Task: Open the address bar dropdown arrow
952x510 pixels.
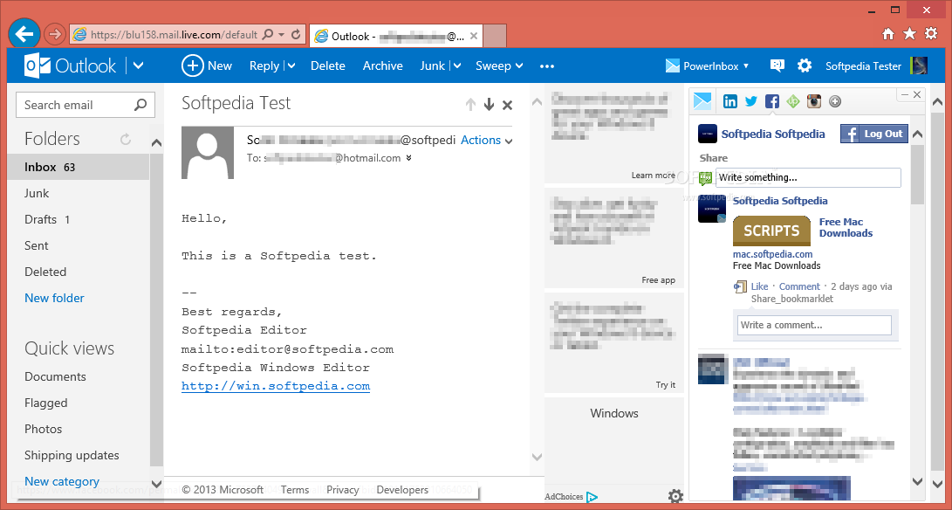Action: click(282, 35)
